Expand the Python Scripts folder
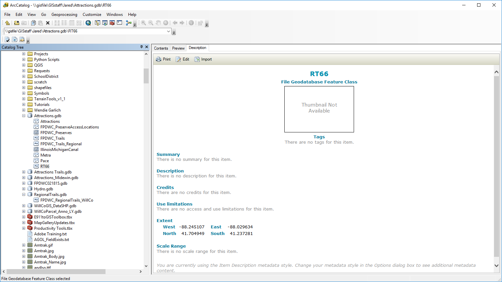This screenshot has height=282, width=502. [24, 60]
